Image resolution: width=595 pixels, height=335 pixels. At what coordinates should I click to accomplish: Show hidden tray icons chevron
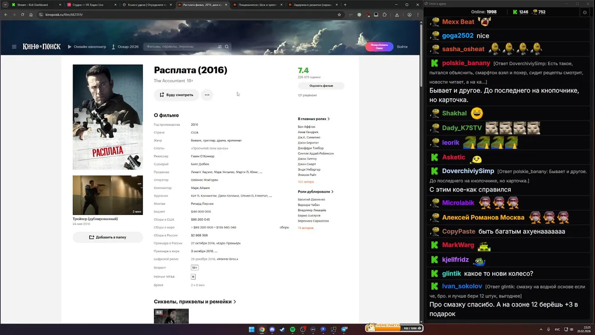pos(541,329)
